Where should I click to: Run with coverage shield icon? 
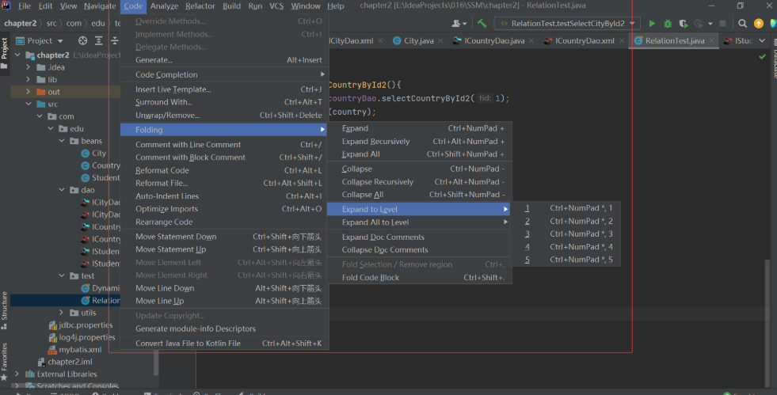click(x=684, y=23)
